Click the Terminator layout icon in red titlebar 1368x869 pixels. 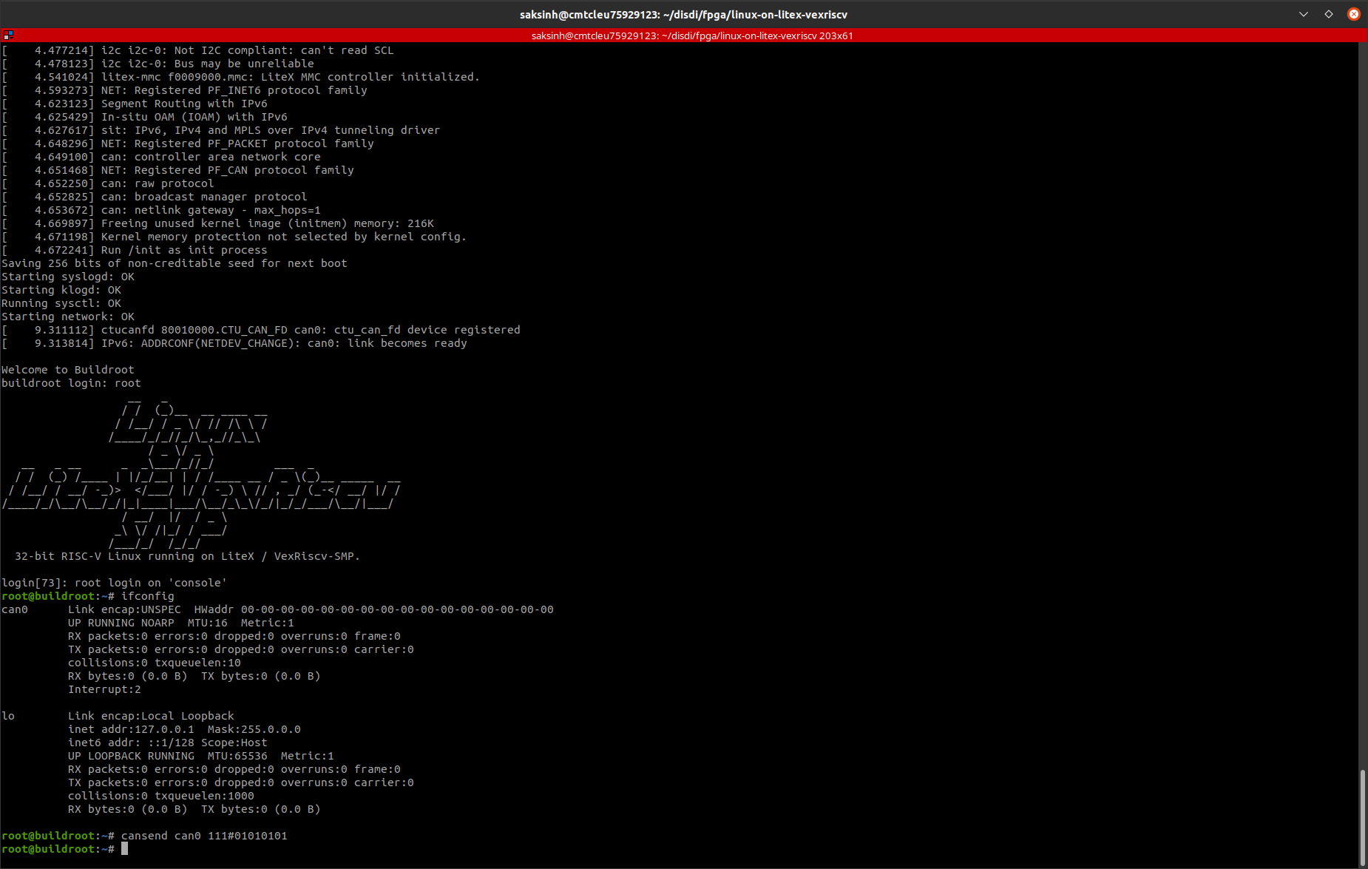[8, 35]
